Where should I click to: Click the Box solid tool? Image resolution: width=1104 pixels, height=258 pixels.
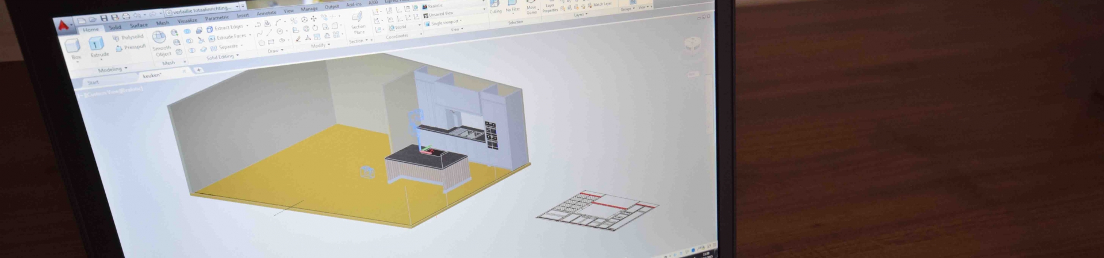coord(74,50)
